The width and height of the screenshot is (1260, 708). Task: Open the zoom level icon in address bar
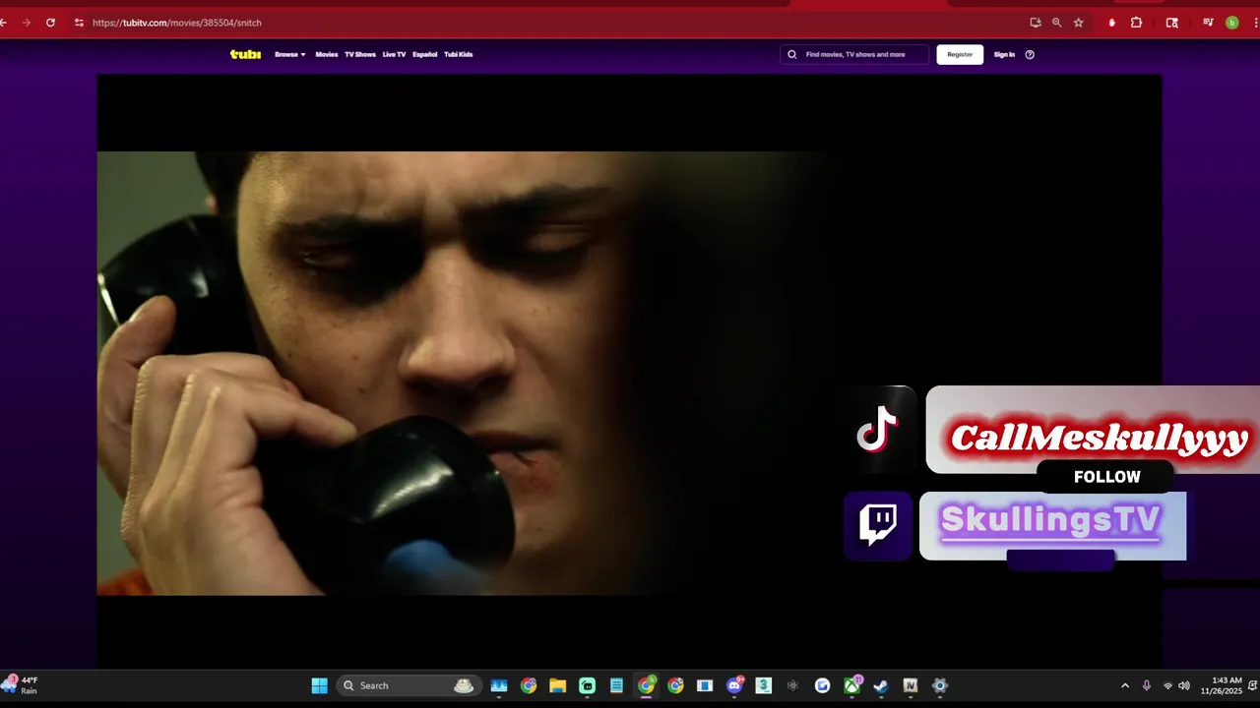1057,23
